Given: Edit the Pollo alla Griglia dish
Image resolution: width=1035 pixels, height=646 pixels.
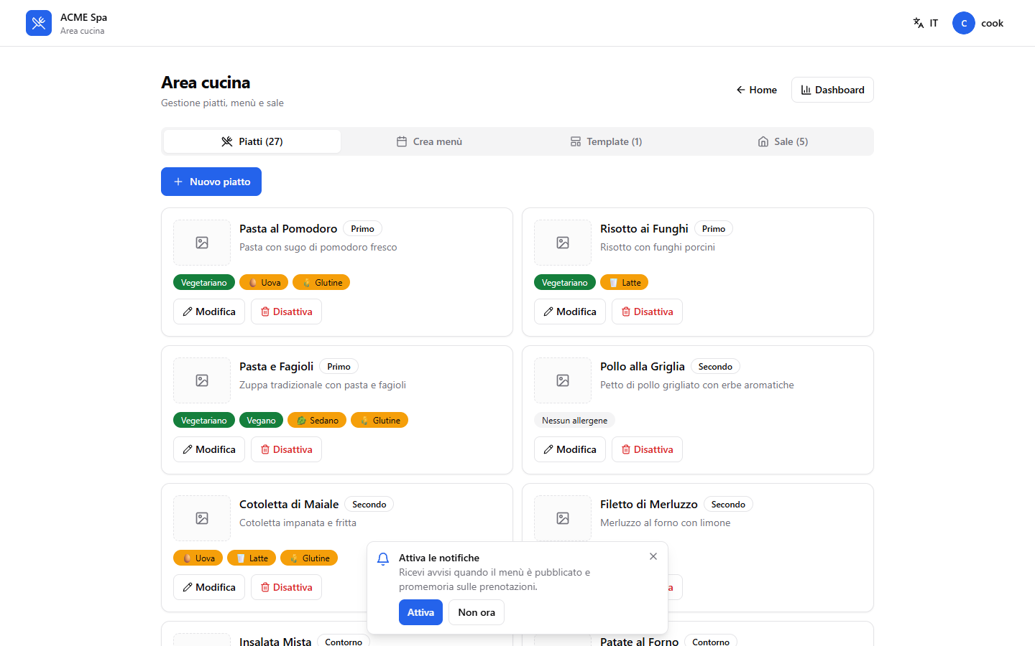Looking at the screenshot, I should tap(570, 449).
